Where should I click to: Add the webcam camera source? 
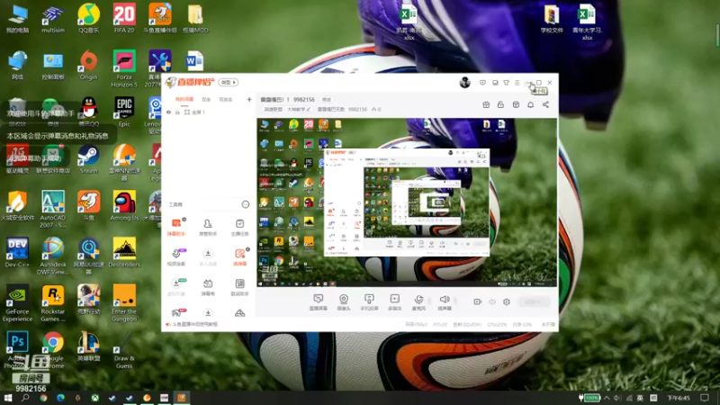pos(344,302)
